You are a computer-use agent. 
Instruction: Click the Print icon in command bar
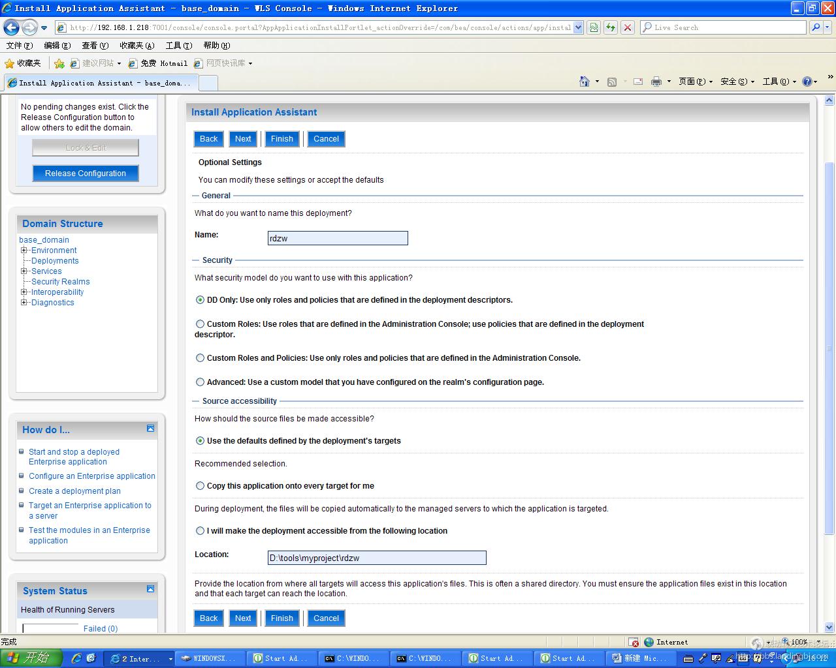656,82
